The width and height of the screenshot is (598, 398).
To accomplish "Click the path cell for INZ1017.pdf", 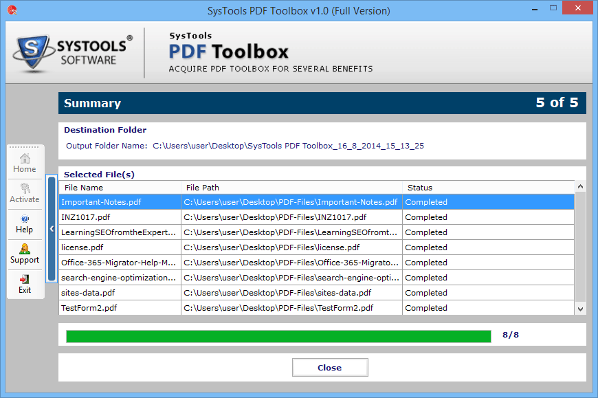I will point(291,217).
